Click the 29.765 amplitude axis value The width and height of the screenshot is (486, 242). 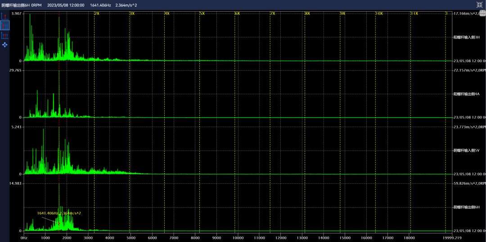coord(16,70)
